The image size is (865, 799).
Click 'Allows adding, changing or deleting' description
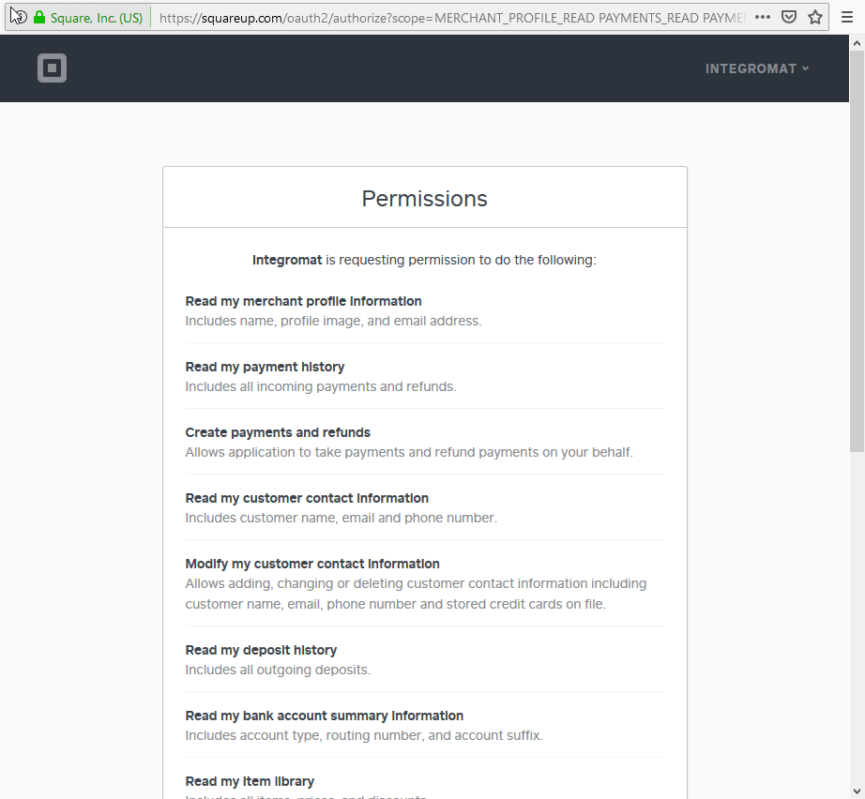click(416, 594)
